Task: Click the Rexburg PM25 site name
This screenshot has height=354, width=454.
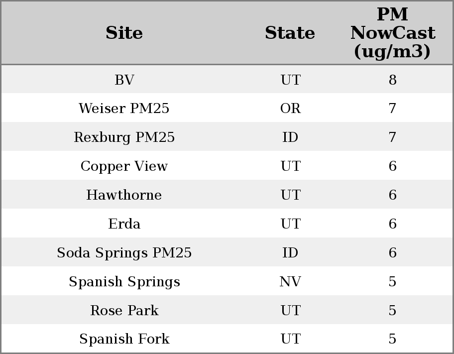Action: pos(124,137)
